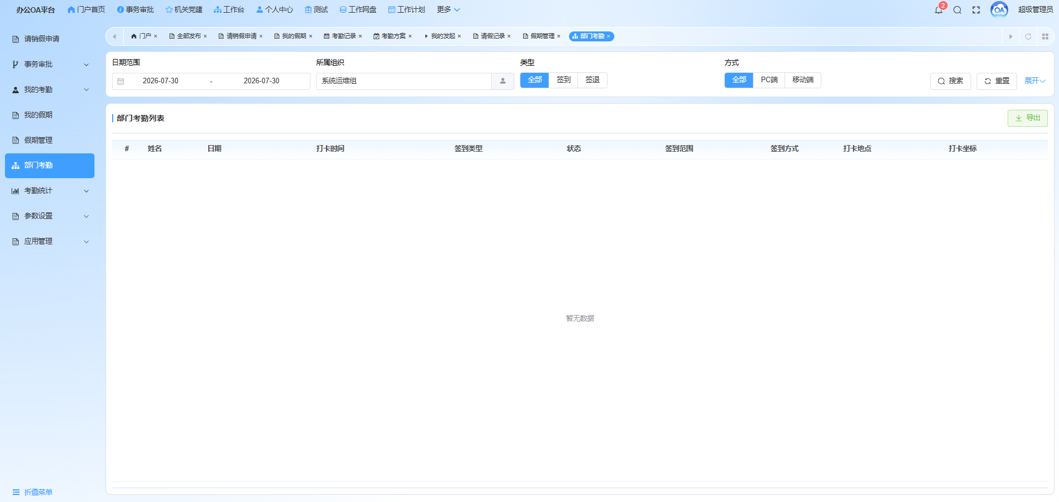The width and height of the screenshot is (1059, 502).
Task: Close the 我的发起 tab
Action: click(460, 36)
